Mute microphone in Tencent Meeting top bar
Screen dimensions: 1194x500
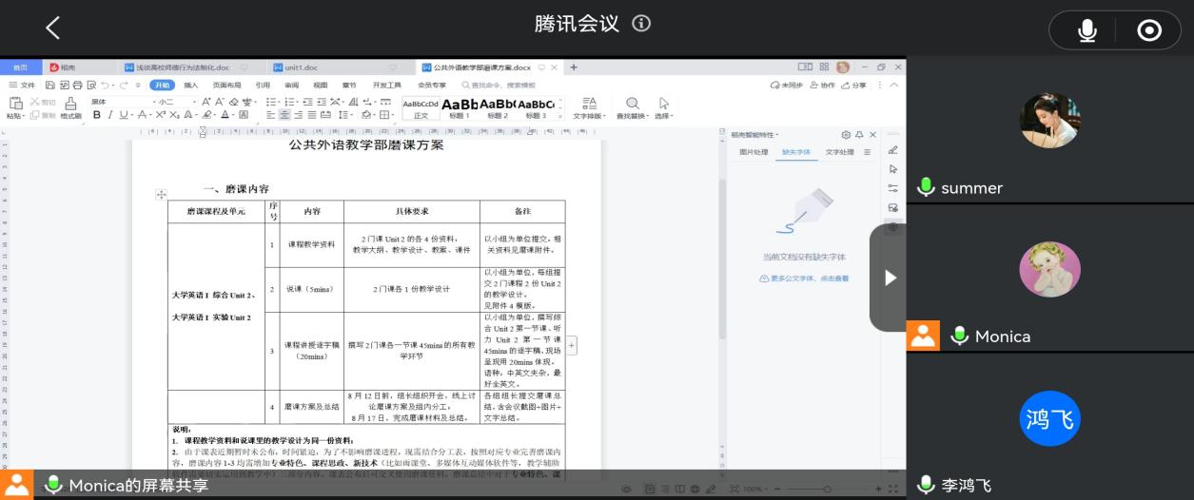coord(1086,30)
